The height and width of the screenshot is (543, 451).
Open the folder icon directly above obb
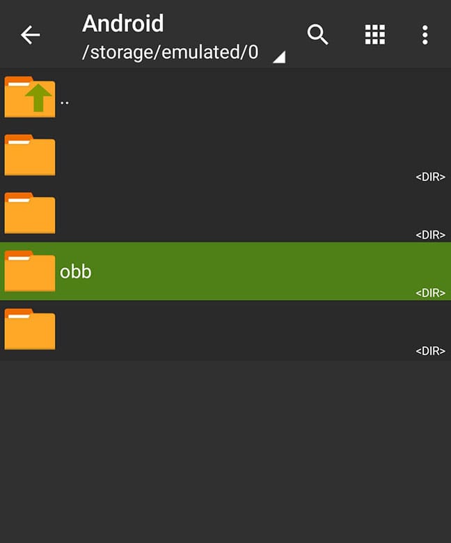(x=30, y=214)
